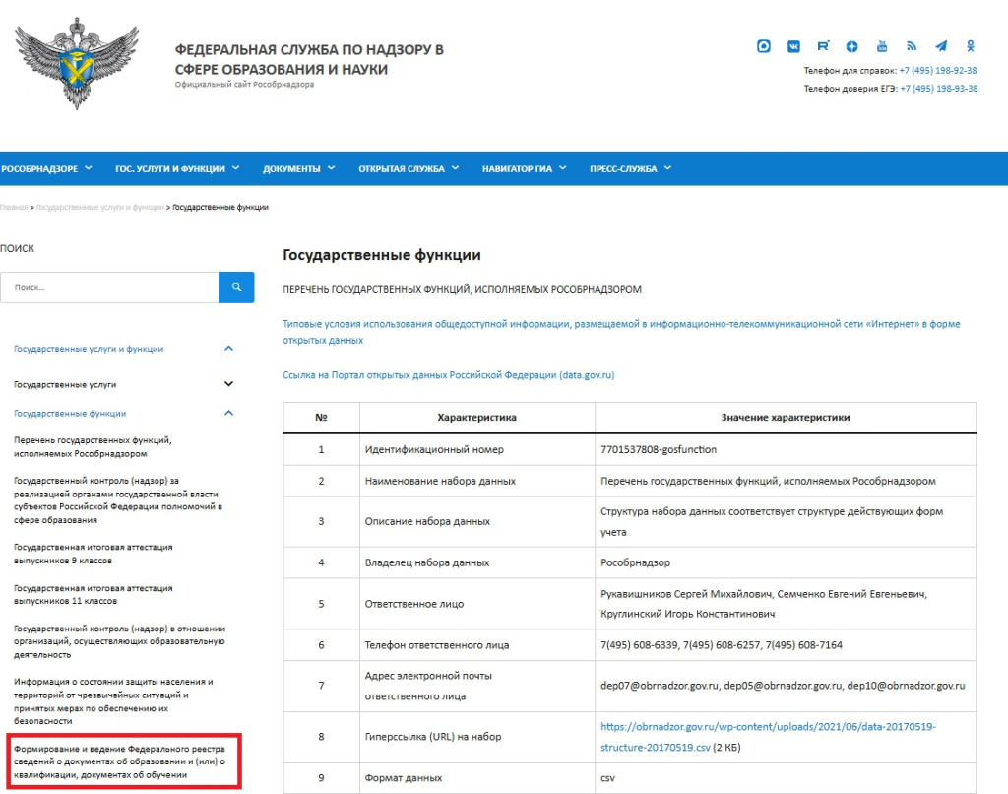Screen dimensions: 1008x794
Task: Select sidebar item Государственные услуги
Action: 65,385
